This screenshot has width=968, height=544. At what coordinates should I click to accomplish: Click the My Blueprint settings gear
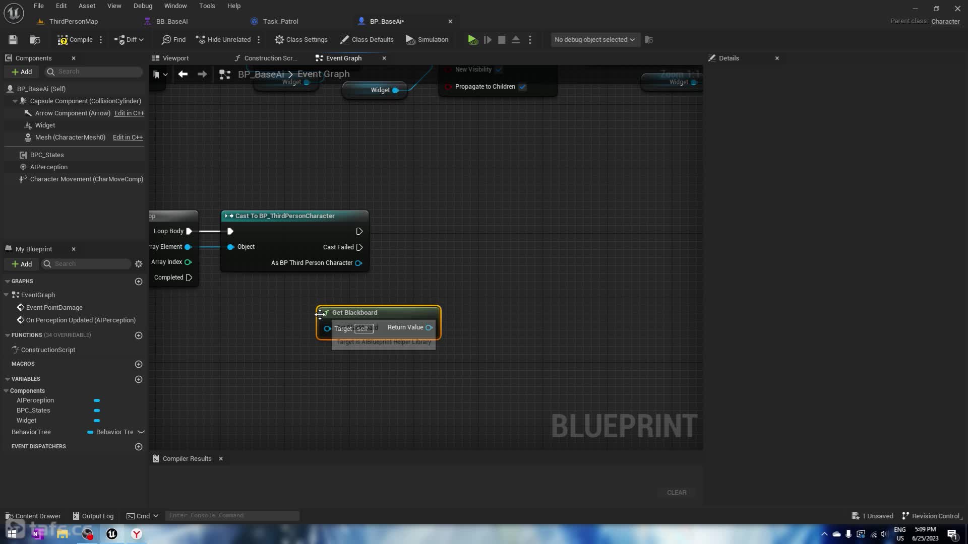click(139, 264)
